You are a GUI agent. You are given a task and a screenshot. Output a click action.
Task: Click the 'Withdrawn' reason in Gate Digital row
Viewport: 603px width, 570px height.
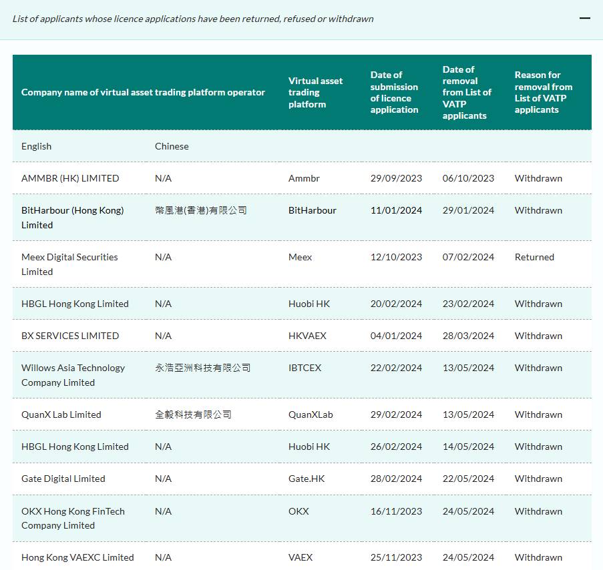click(x=538, y=479)
